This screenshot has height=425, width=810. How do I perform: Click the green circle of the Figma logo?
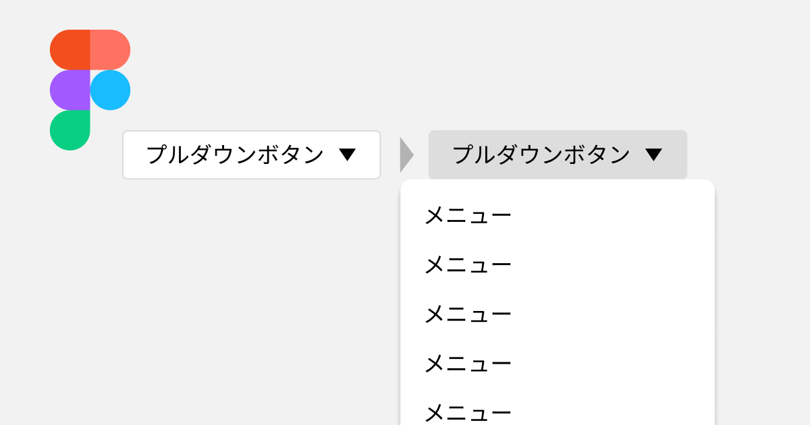coord(70,129)
